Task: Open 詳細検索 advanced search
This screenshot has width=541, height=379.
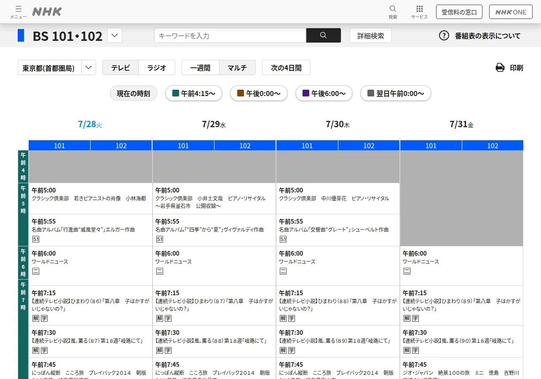Action: coord(371,35)
